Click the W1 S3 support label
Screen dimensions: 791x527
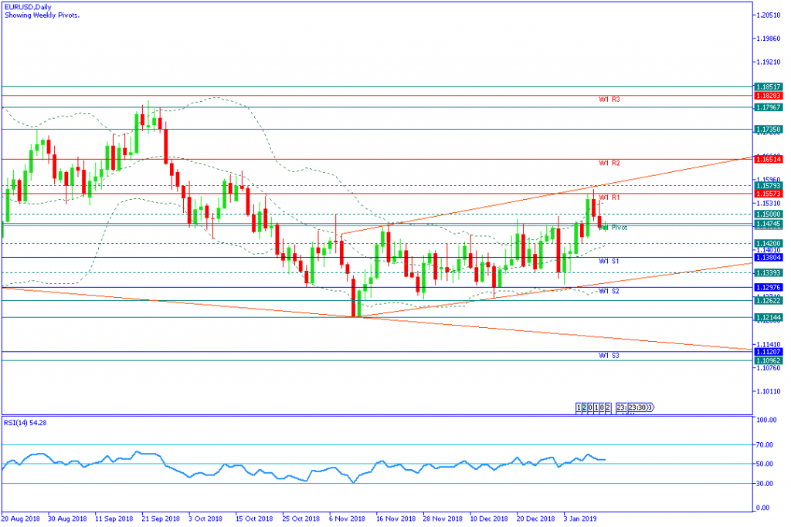click(x=609, y=356)
